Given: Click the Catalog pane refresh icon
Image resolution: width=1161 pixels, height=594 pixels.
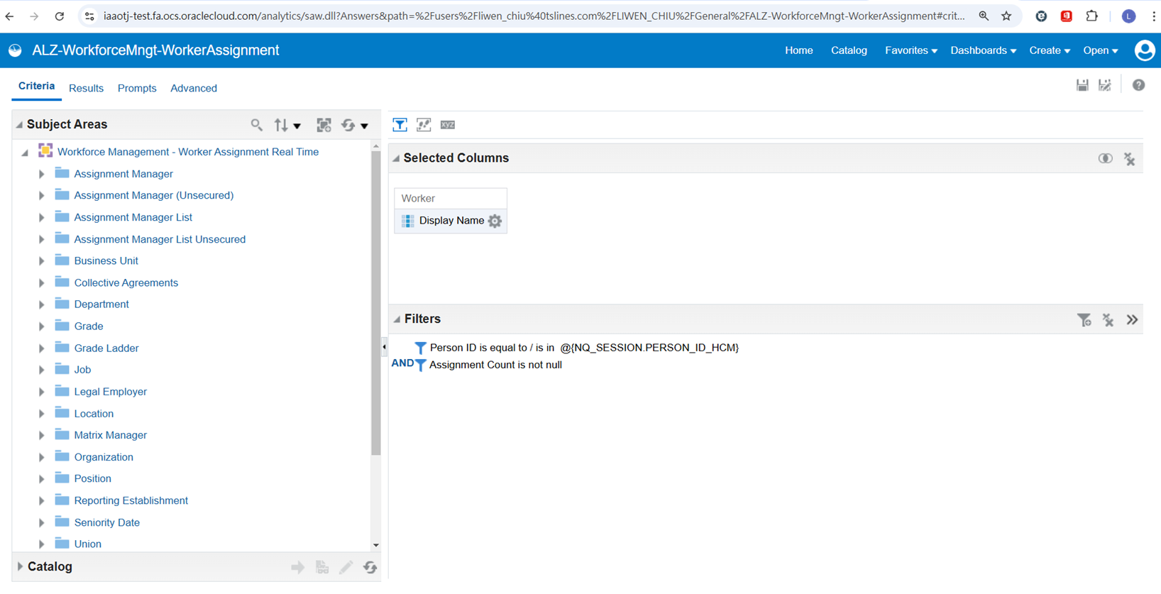Looking at the screenshot, I should coord(370,567).
